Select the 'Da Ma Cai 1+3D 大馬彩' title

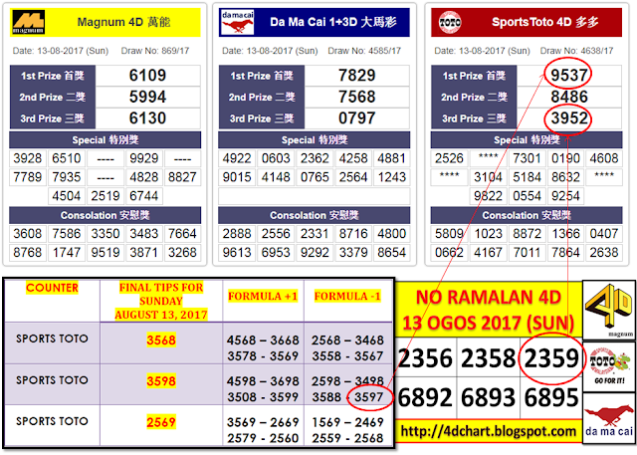click(333, 22)
